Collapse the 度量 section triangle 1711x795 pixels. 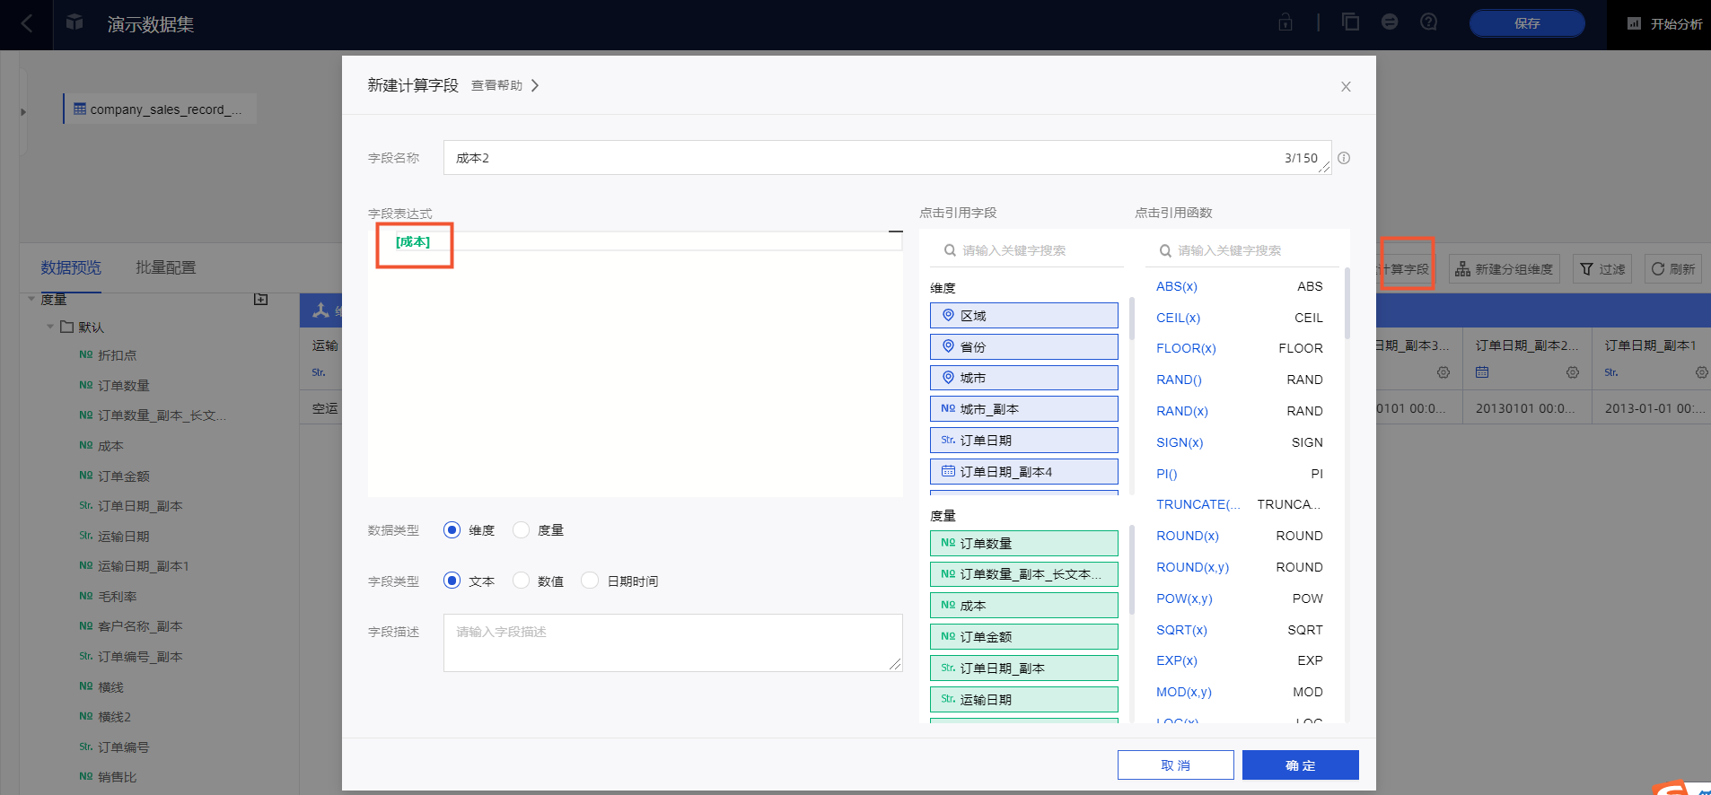pyautogui.click(x=31, y=299)
